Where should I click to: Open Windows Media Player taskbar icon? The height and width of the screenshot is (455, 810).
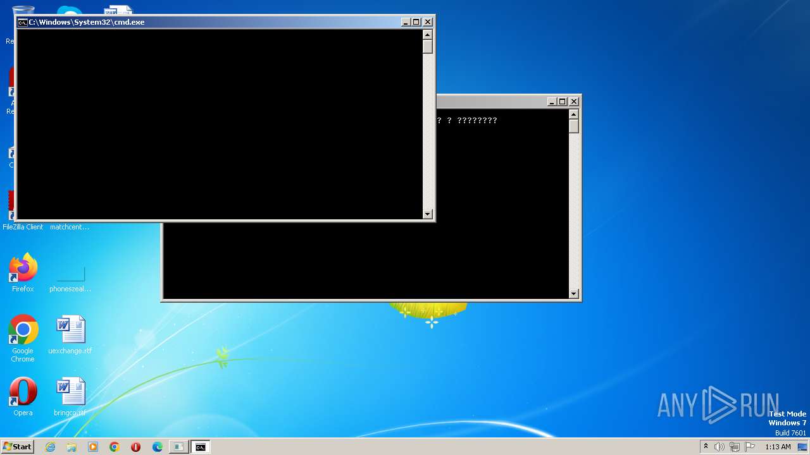[93, 447]
